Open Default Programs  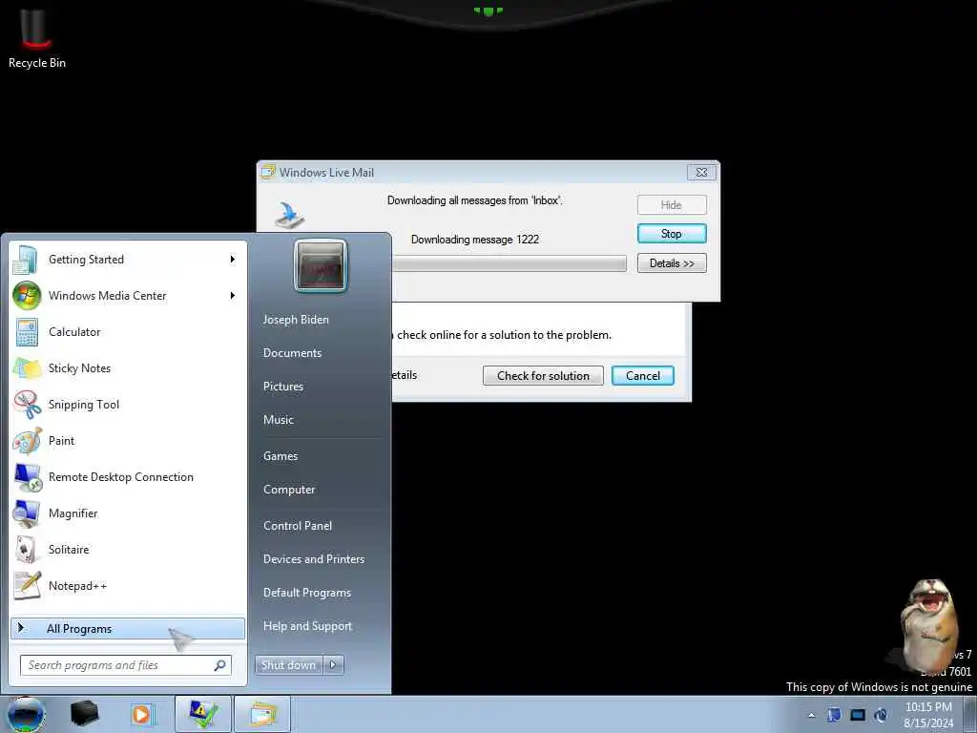tap(307, 593)
